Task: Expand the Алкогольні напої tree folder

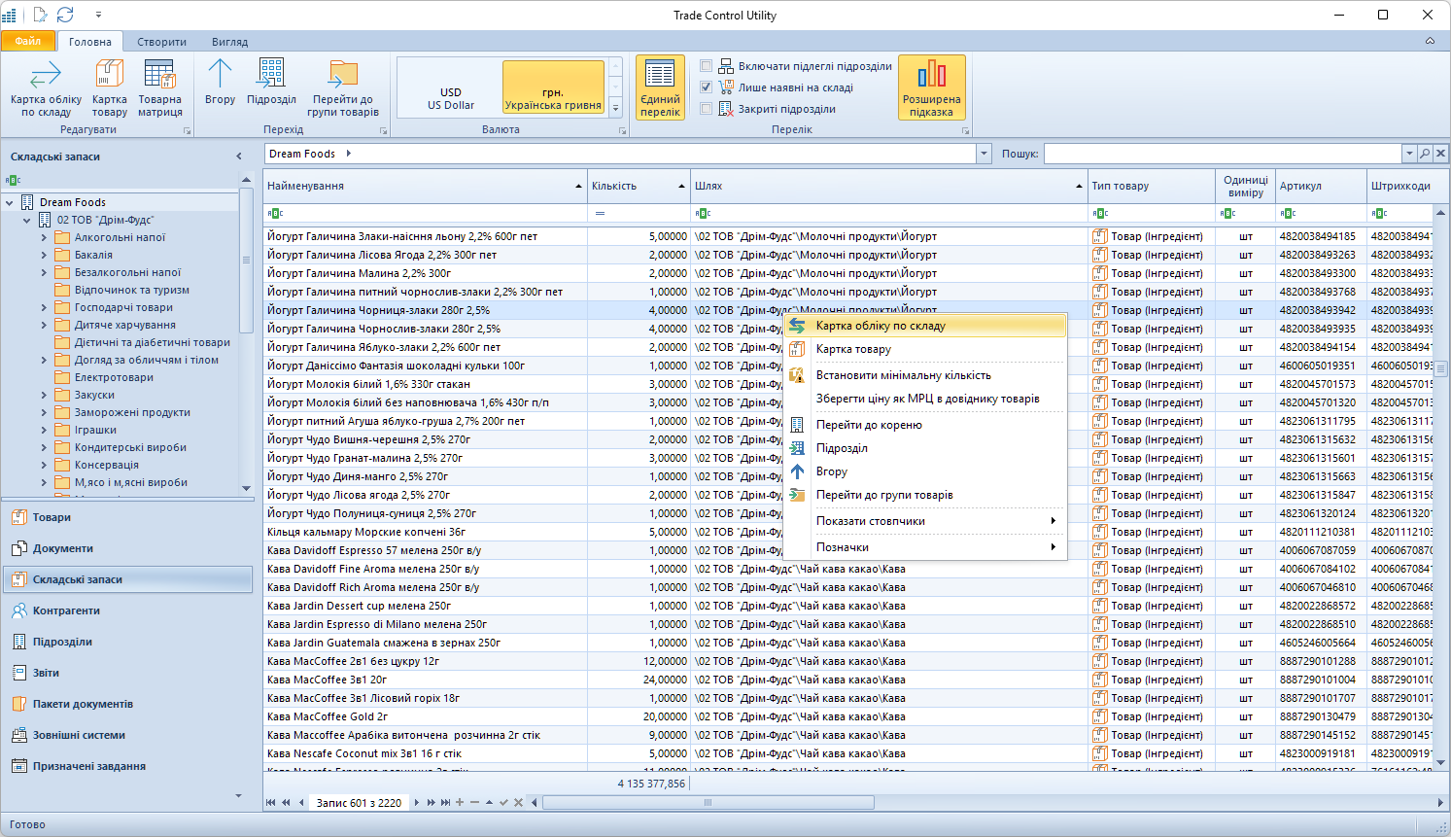Action: pos(44,237)
